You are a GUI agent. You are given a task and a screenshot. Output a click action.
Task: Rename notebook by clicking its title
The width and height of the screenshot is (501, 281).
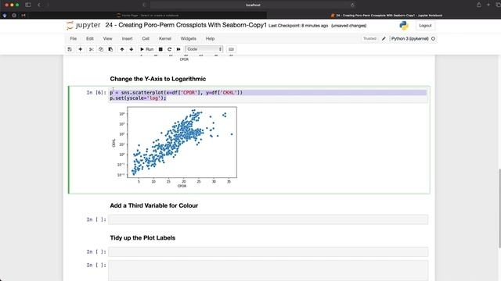pyautogui.click(x=186, y=25)
